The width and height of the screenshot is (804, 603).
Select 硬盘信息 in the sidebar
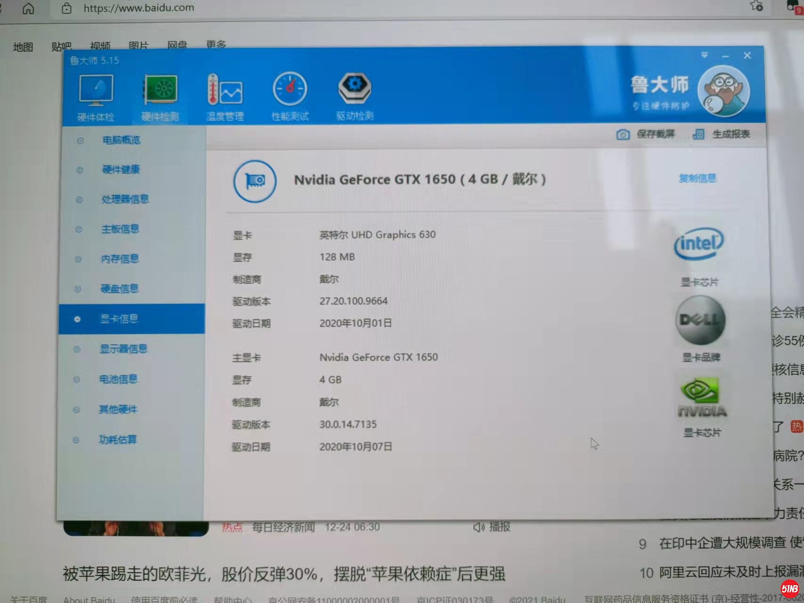click(x=120, y=289)
